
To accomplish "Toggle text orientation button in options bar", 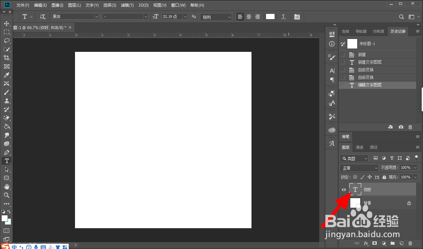I will [43, 17].
